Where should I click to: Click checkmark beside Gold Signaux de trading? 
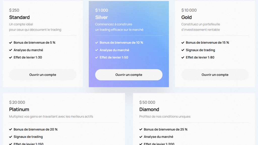[x=183, y=50]
